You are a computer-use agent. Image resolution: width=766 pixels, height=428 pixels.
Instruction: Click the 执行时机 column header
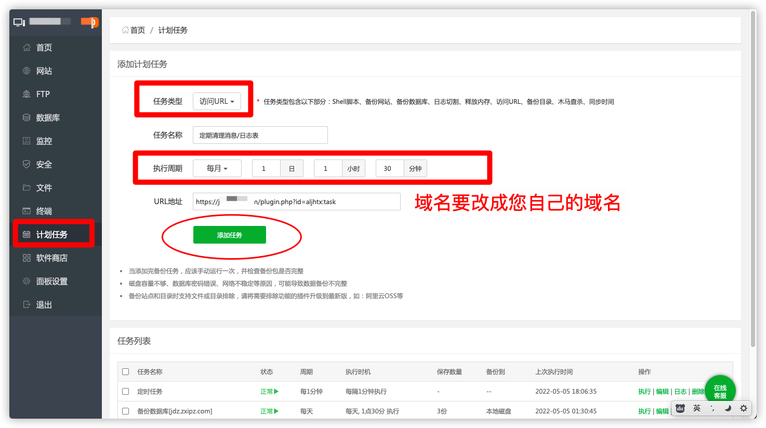pyautogui.click(x=358, y=372)
